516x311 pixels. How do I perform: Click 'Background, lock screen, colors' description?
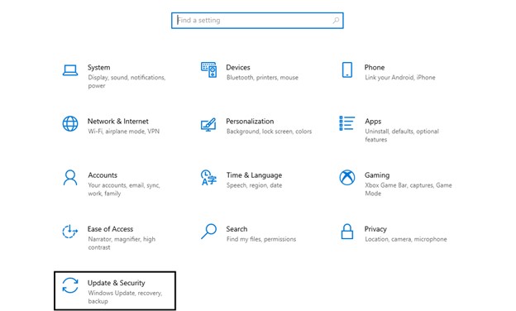(x=269, y=132)
